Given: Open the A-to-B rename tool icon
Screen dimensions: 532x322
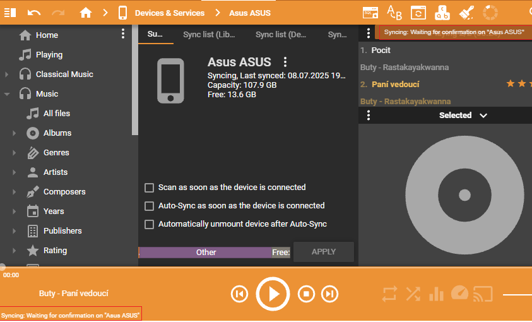Looking at the screenshot, I should tap(394, 13).
